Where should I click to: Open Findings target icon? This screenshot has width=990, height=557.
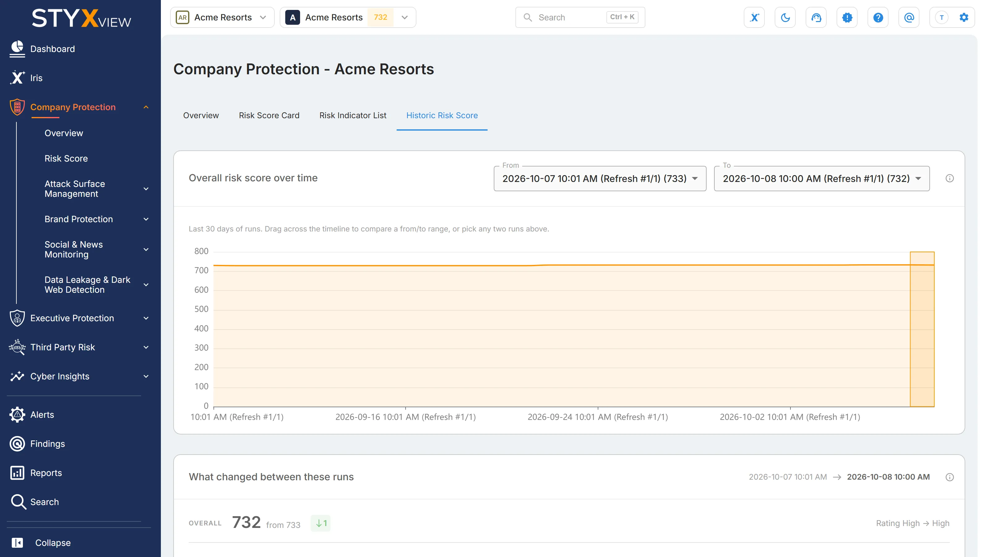[x=17, y=444]
